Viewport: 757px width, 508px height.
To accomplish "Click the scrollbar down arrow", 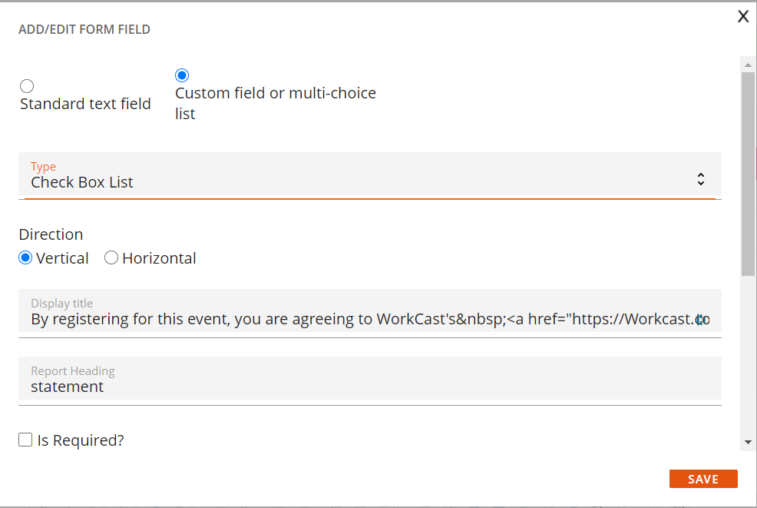I will tap(748, 442).
